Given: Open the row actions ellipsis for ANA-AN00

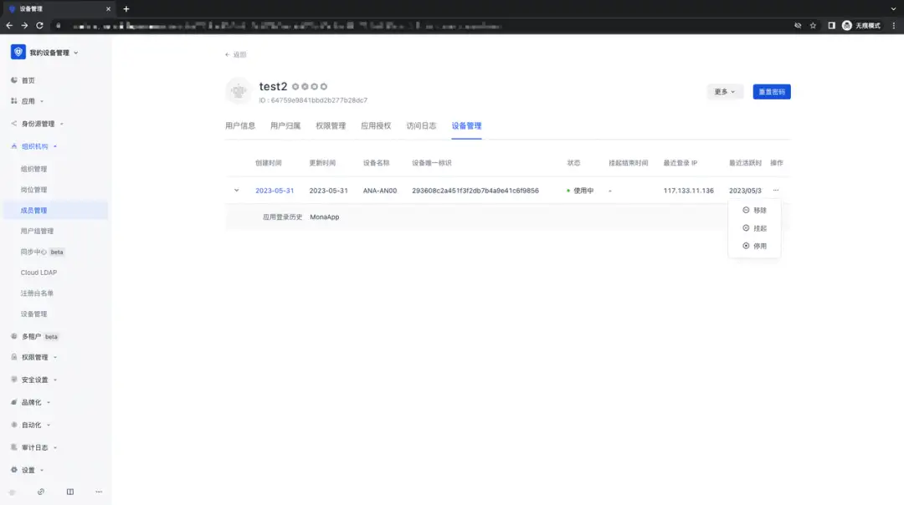Looking at the screenshot, I should [x=775, y=191].
